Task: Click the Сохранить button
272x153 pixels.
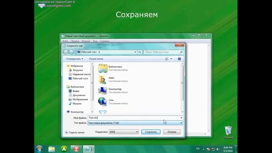Action: (151, 132)
